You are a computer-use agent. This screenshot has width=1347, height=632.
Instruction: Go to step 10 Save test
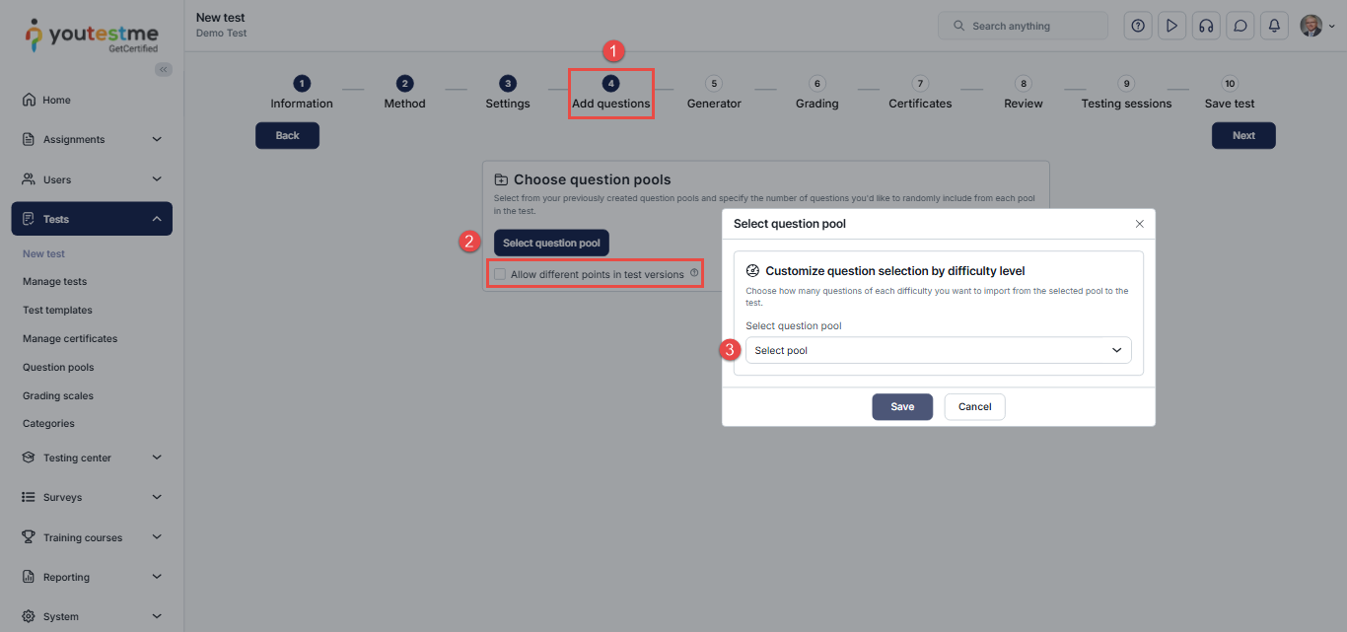click(1230, 93)
